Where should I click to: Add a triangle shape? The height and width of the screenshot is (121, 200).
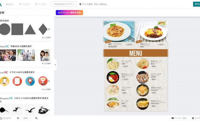[30, 29]
